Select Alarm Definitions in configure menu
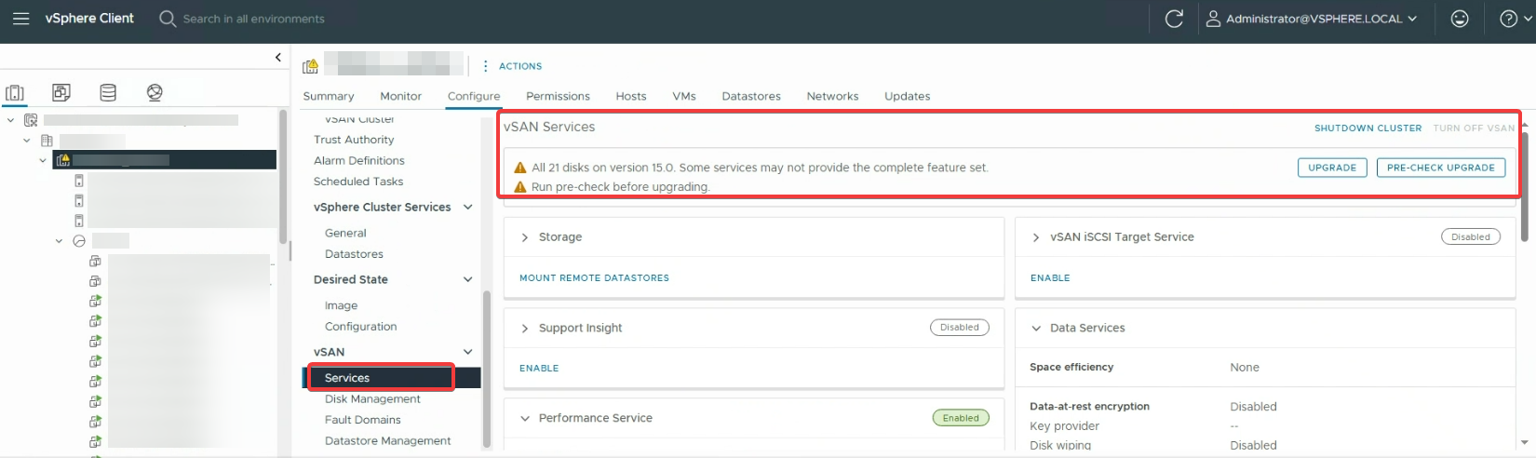Image resolution: width=1536 pixels, height=458 pixels. [359, 160]
